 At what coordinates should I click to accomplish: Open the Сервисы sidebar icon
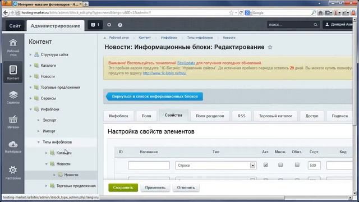pyautogui.click(x=13, y=97)
